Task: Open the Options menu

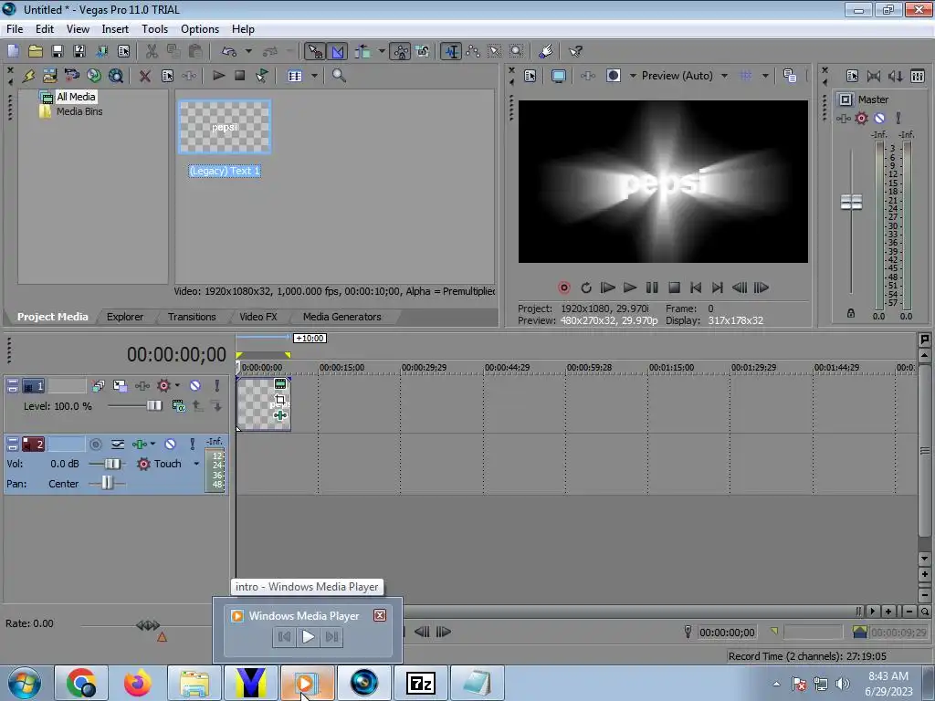Action: click(200, 29)
